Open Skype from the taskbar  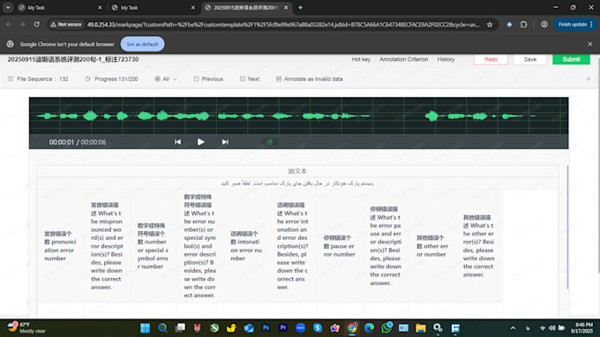[318, 328]
